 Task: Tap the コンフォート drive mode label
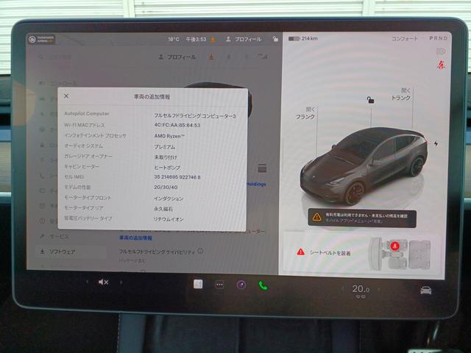coord(404,39)
